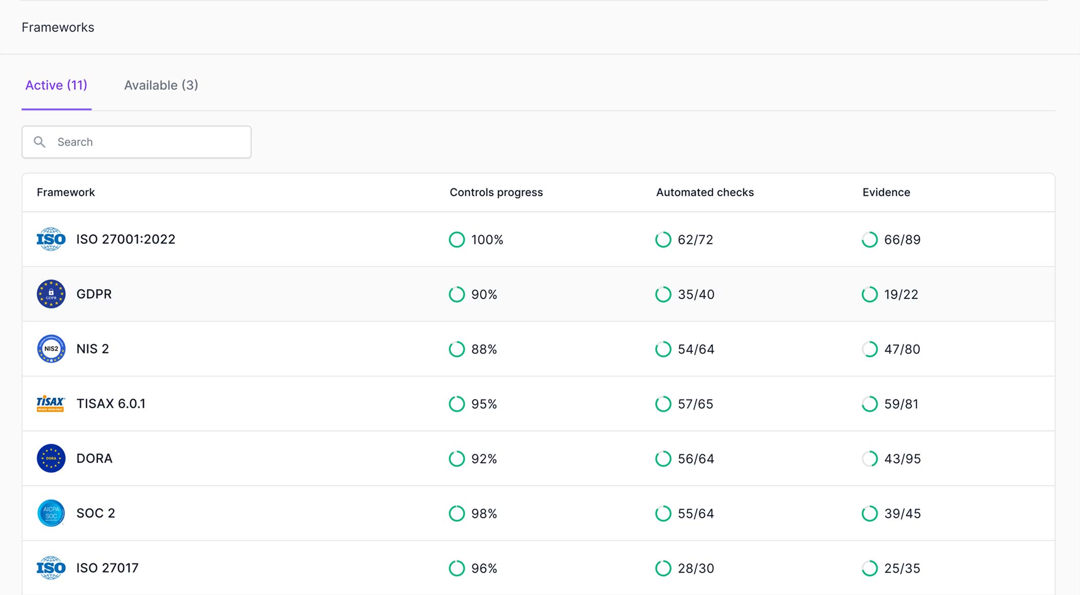Click DORA's 43/95 evidence progress ring
The height and width of the screenshot is (595, 1080).
(869, 459)
